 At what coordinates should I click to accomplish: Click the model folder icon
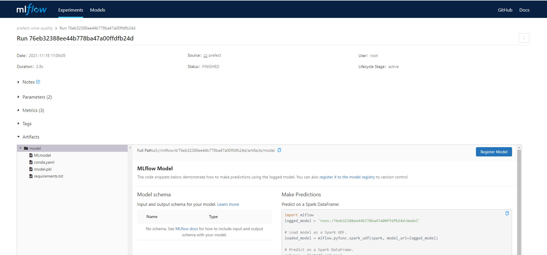26,148
